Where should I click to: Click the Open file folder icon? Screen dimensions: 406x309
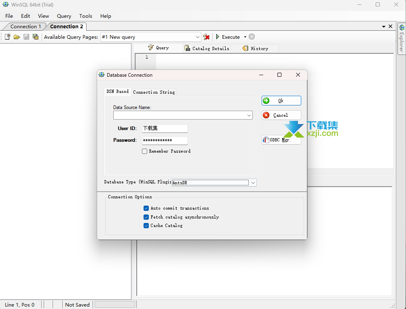tap(17, 37)
